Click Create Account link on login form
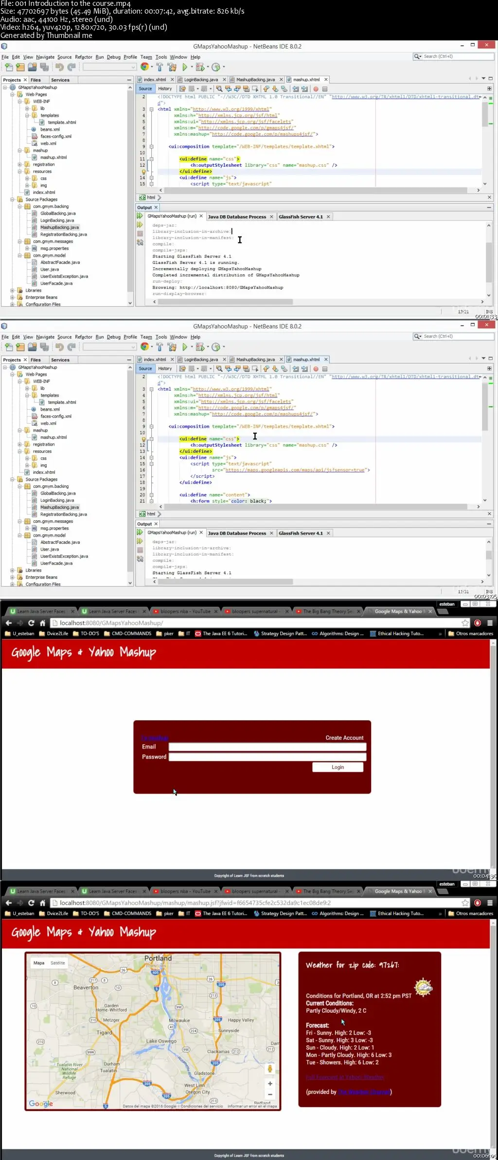Viewport: 498px width, 1160px height. [x=344, y=738]
